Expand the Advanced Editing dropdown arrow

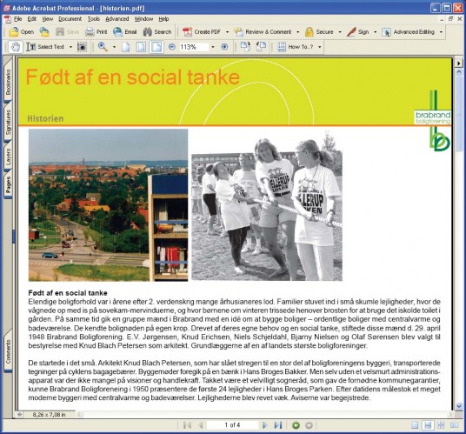pos(441,32)
